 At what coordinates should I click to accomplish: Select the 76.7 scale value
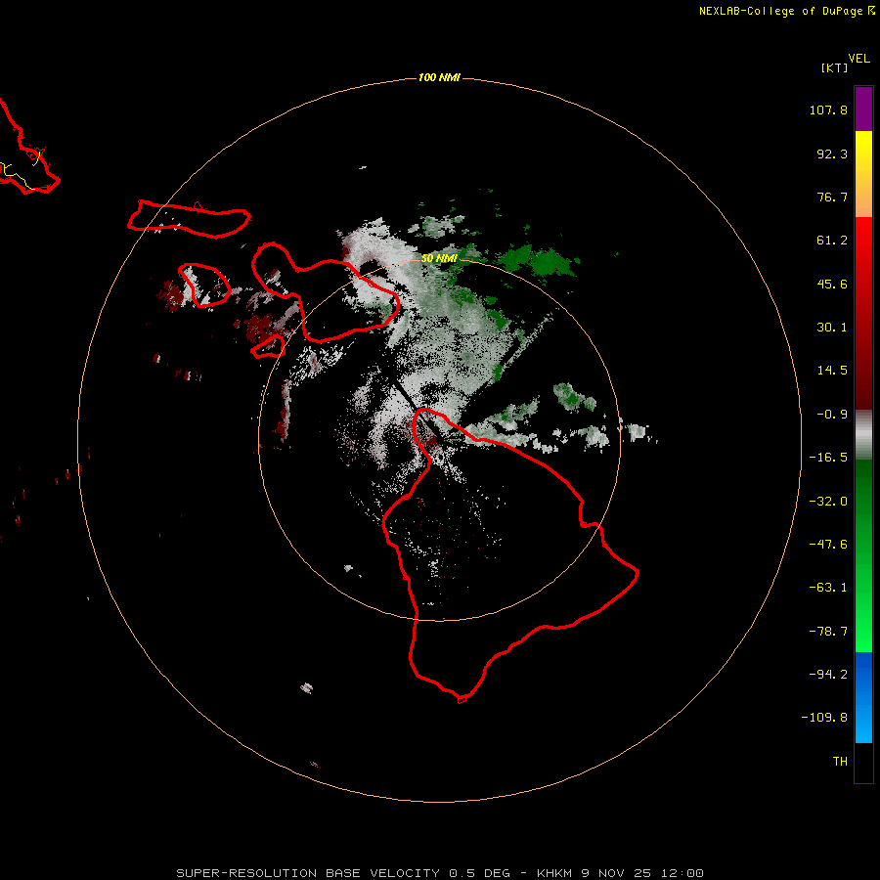click(832, 197)
